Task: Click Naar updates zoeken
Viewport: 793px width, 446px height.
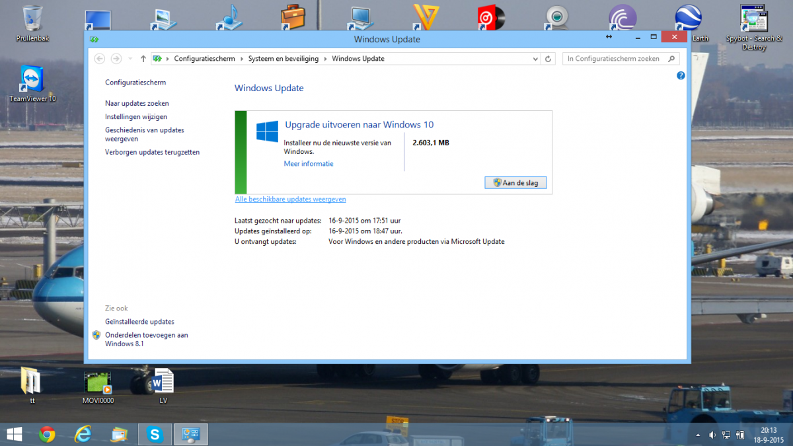Action: 137,104
